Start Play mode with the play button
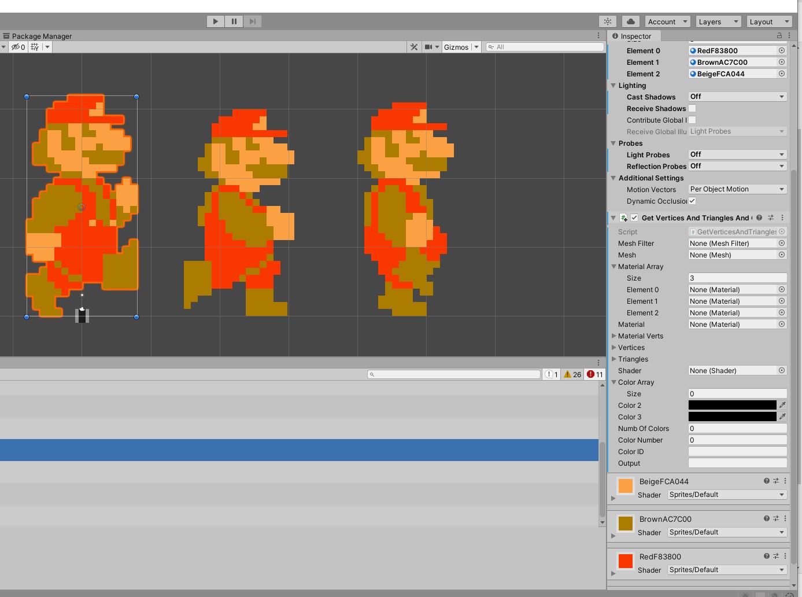The image size is (802, 597). click(x=216, y=21)
